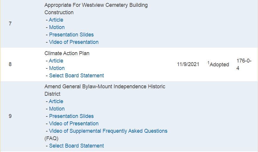Open the Motion link under Westview Cemetery item
The width and height of the screenshot is (258, 152).
tap(57, 27)
